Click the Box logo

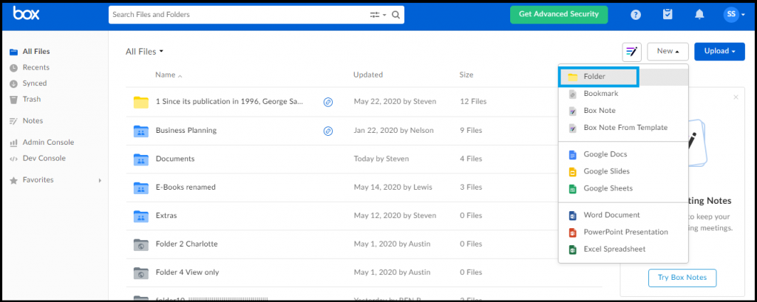point(27,14)
